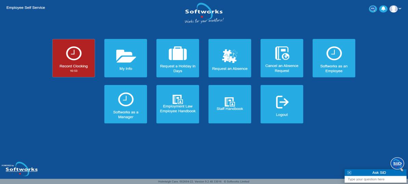Screen dimensions: 408x184
Task: Open Employment Law Employee Handbook tile
Action: coord(178,104)
